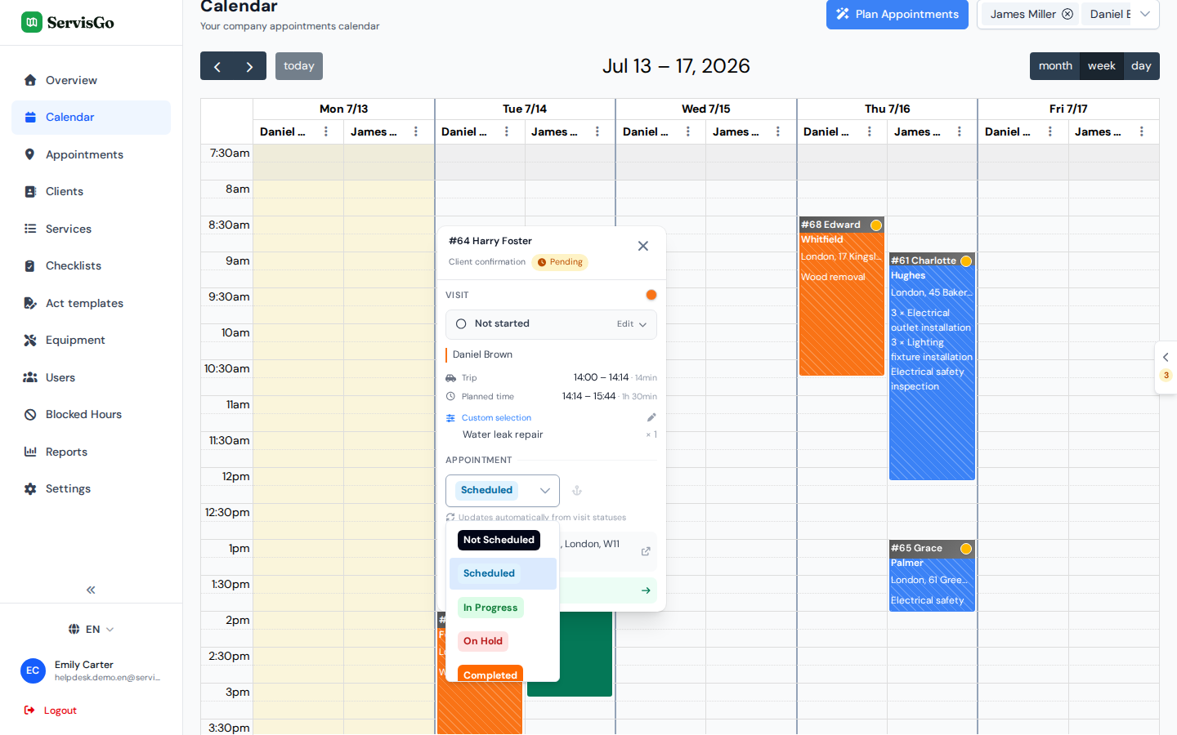Click the Users group icon

tap(30, 377)
